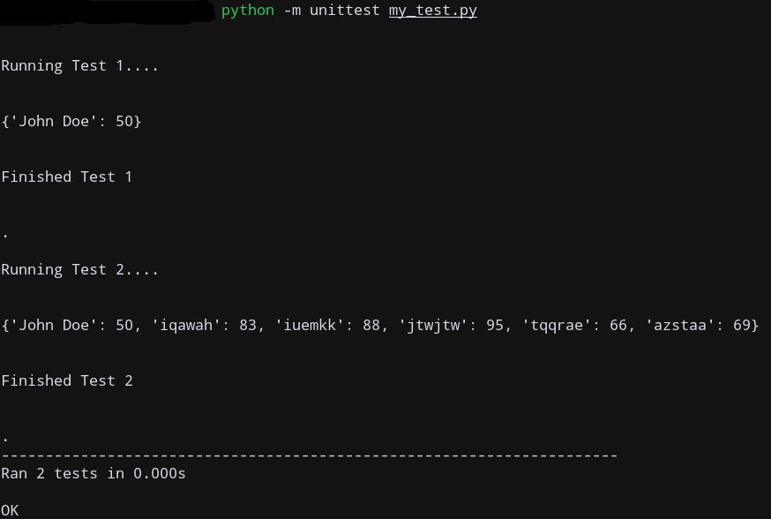The height and width of the screenshot is (519, 771).
Task: Click the -m flag in command
Action: tap(292, 11)
